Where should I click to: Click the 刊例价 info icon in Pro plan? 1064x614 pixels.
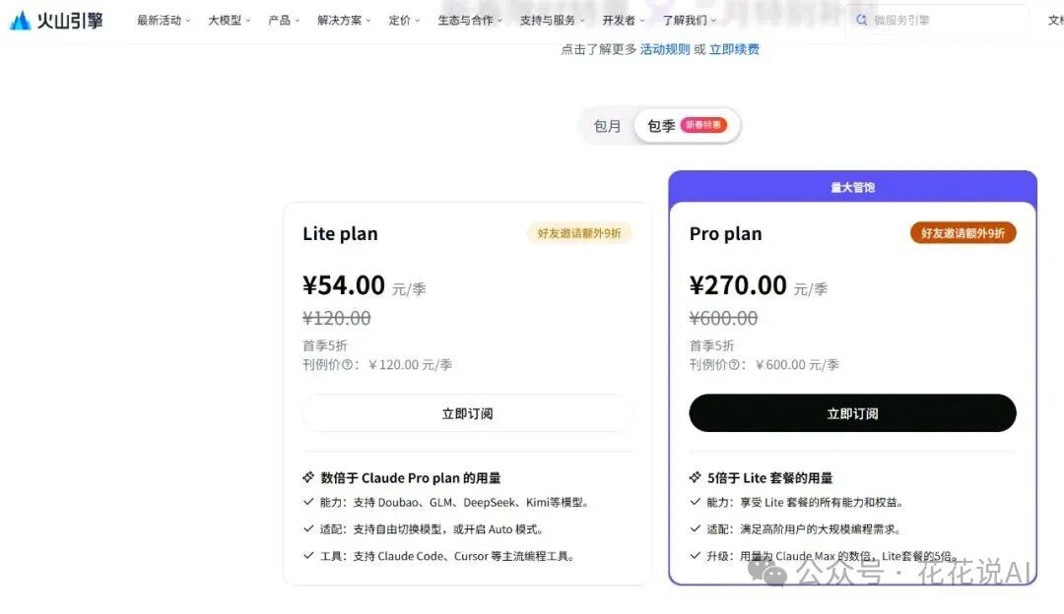(735, 364)
